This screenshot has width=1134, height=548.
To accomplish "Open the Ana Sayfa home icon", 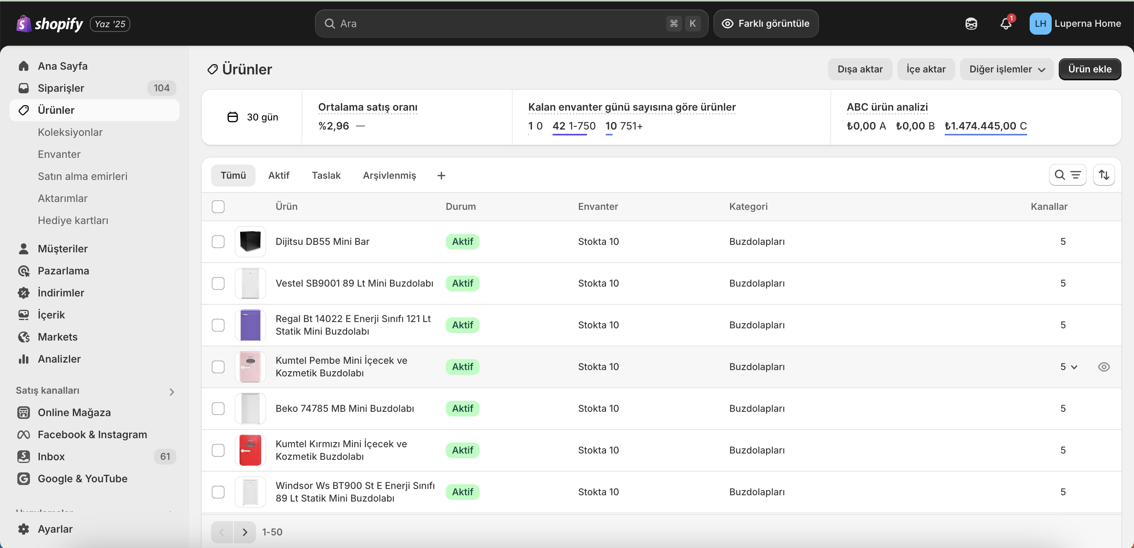I will pos(24,66).
